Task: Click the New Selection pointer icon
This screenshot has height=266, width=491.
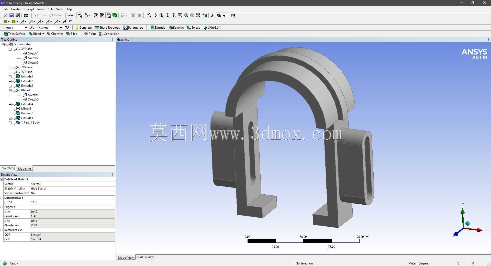Action: click(x=80, y=15)
